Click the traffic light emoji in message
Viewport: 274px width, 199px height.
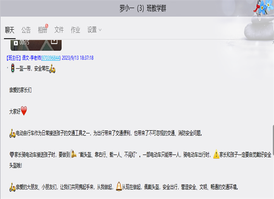[x=12, y=68]
